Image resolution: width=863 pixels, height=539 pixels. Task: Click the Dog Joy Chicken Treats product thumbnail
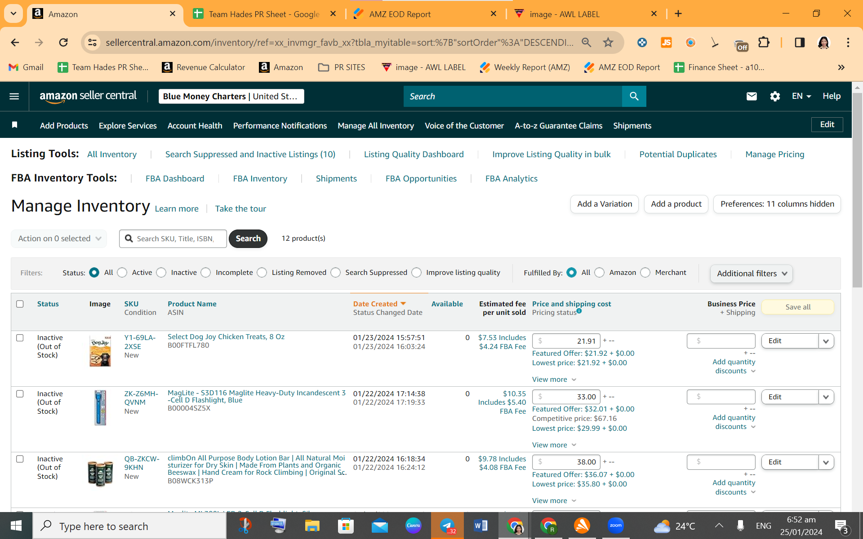click(x=100, y=351)
